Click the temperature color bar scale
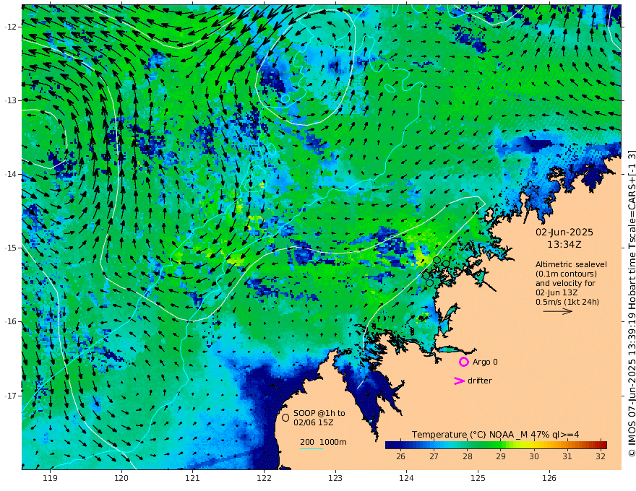Viewport: 636px width, 491px height. 496,445
